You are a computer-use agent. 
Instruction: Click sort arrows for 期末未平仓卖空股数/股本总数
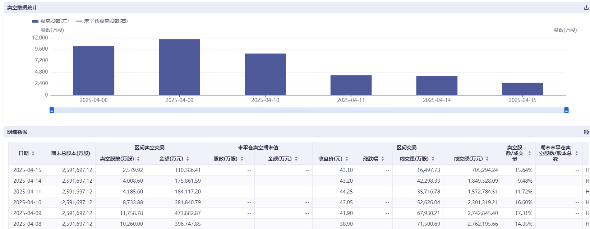coord(577,153)
